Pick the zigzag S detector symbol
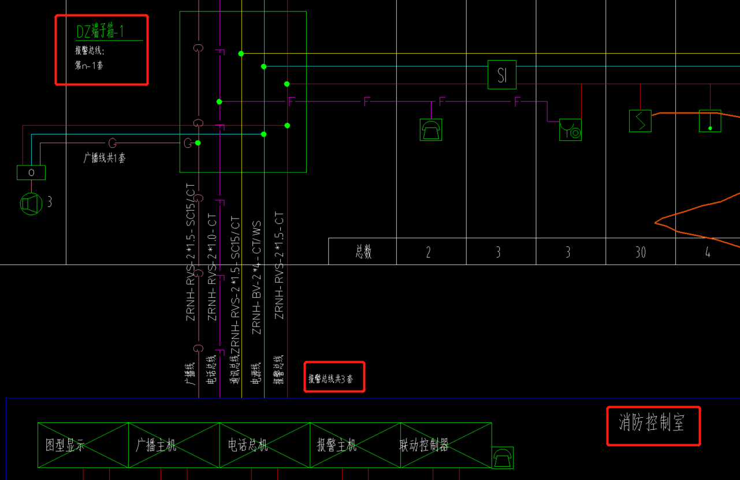This screenshot has height=480, width=740. point(640,121)
